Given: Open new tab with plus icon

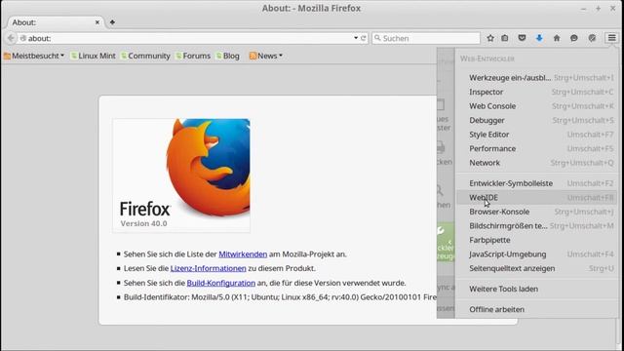Looking at the screenshot, I should coord(112,22).
